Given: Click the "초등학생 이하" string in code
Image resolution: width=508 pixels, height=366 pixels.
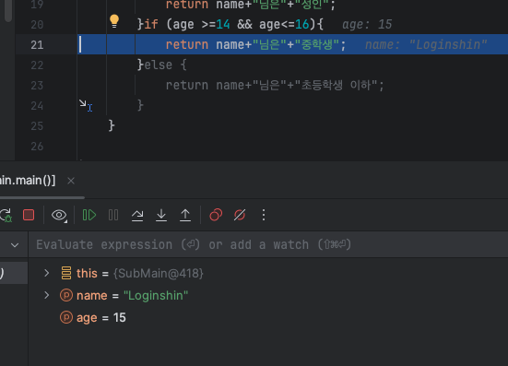Looking at the screenshot, I should [336, 85].
